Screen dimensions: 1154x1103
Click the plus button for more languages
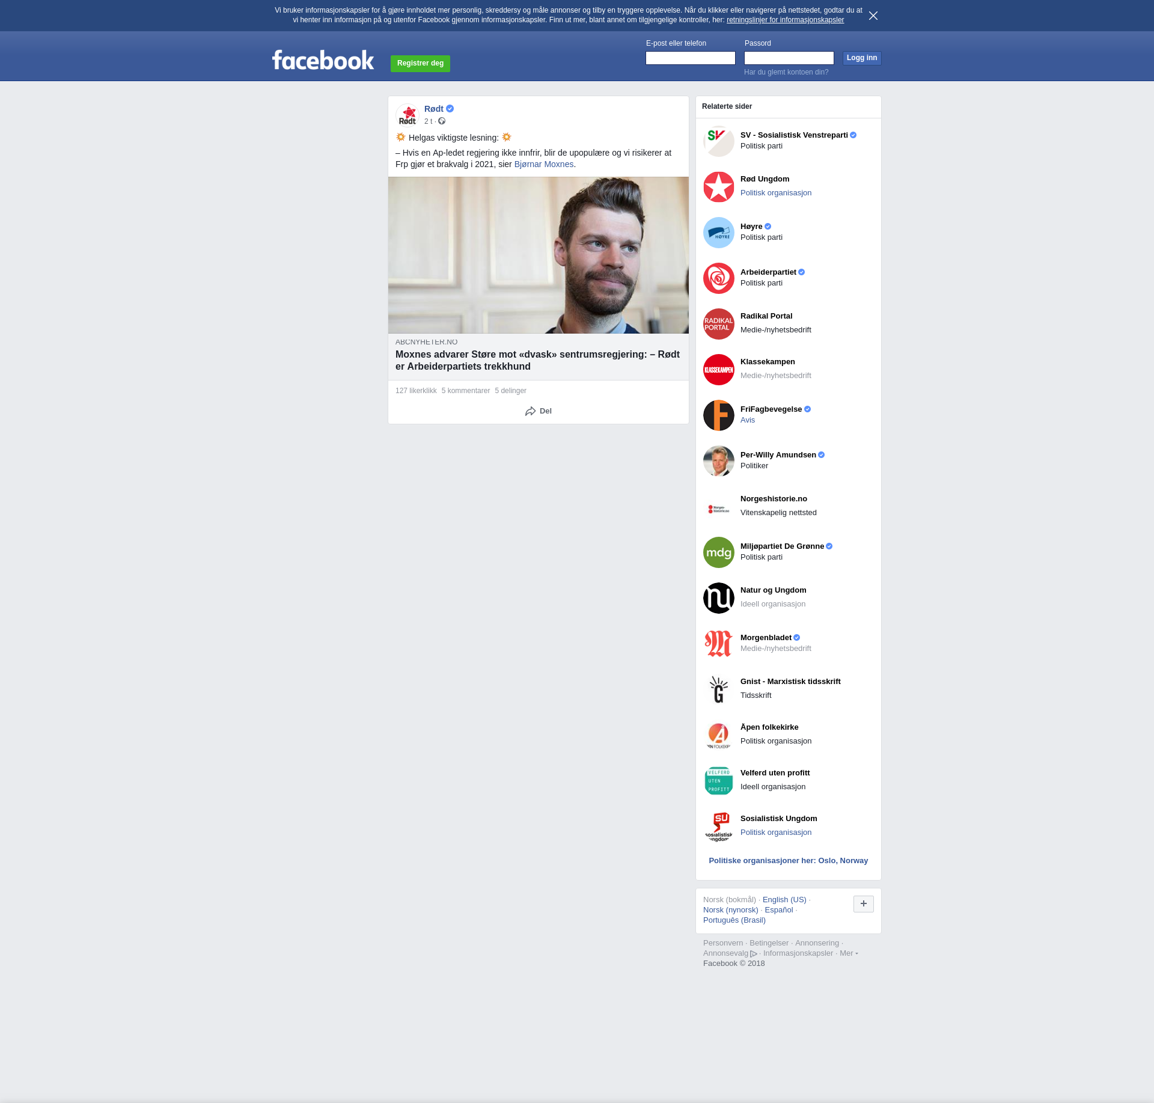(864, 903)
